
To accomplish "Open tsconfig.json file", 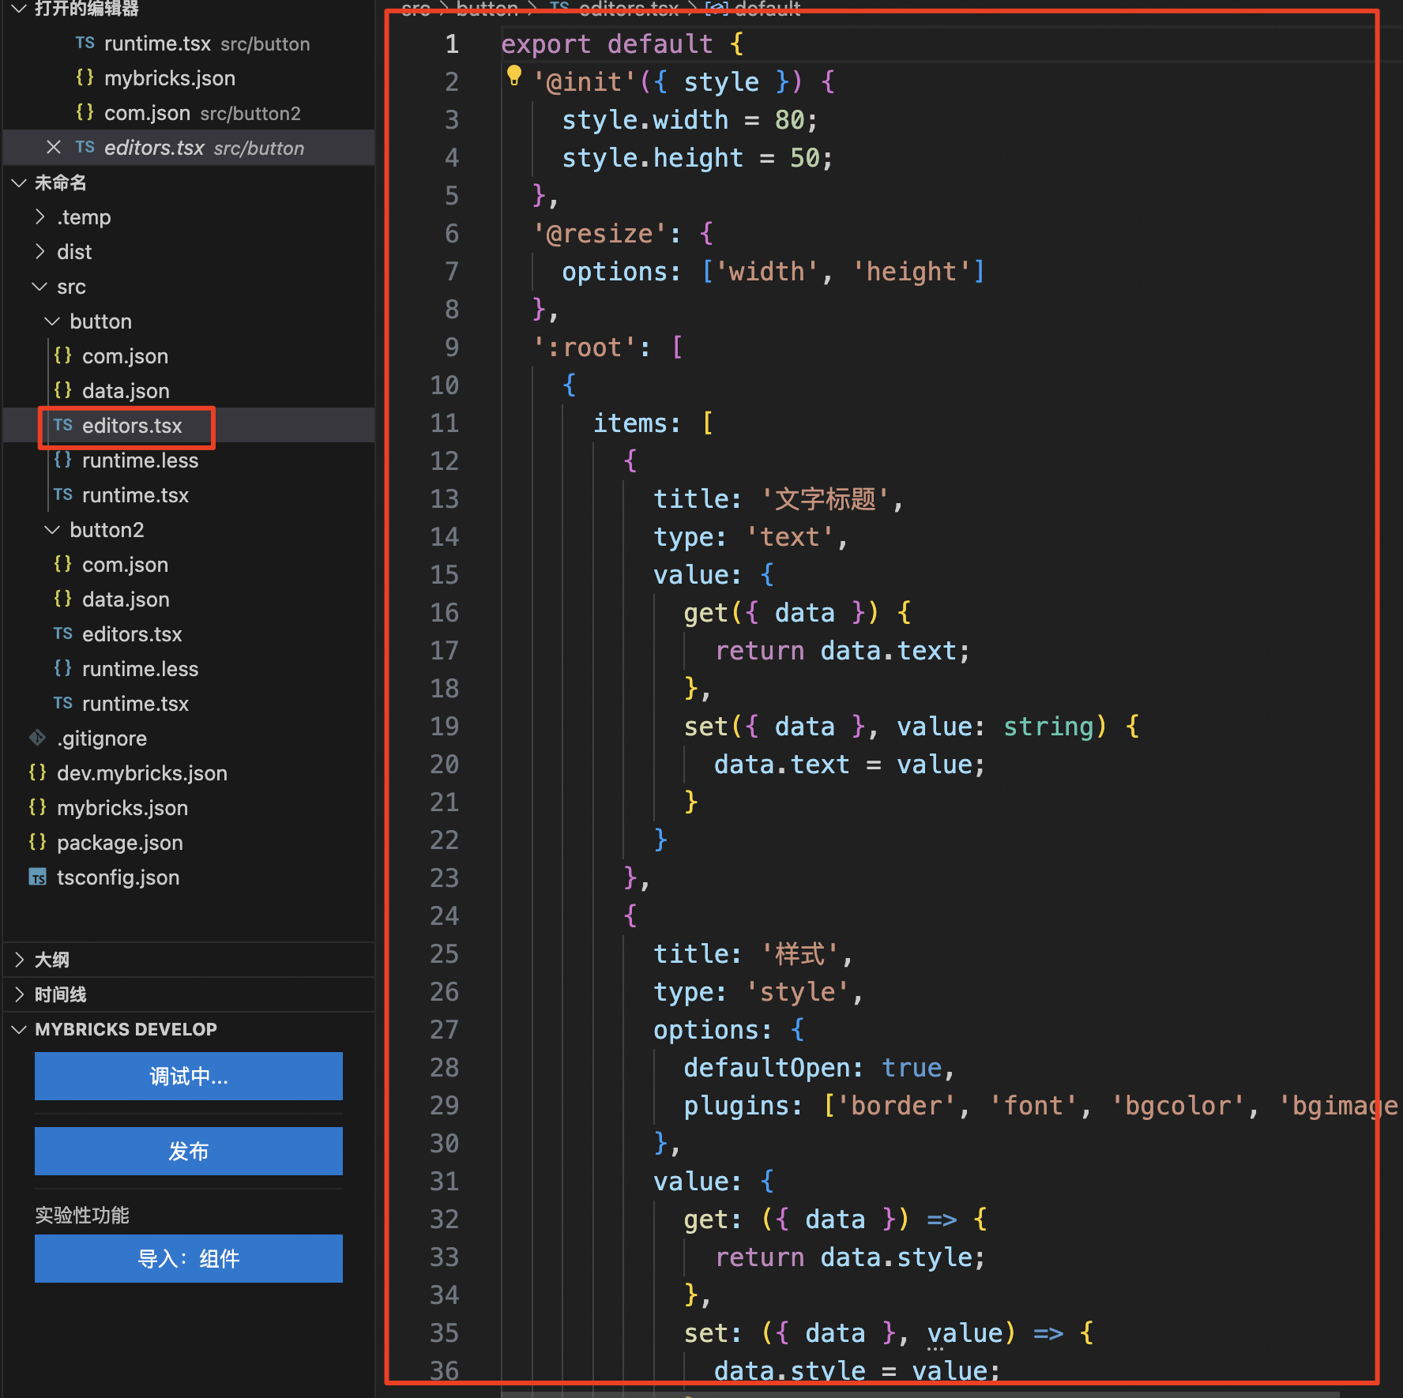I will coord(189,878).
